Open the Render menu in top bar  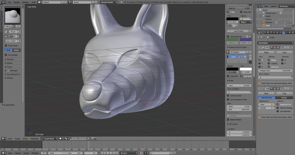pyautogui.click(x=17, y=2)
